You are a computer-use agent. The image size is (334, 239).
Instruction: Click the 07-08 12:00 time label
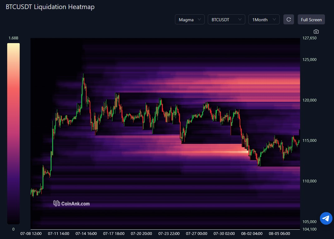[31, 234]
